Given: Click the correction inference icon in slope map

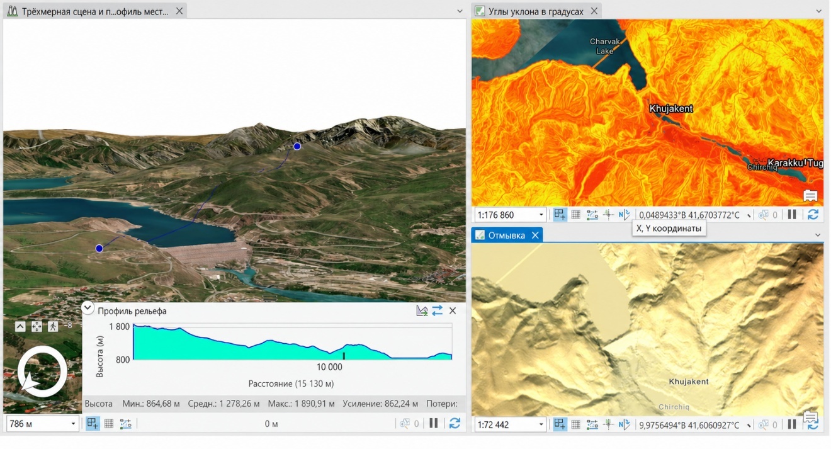Looking at the screenshot, I should click(608, 215).
